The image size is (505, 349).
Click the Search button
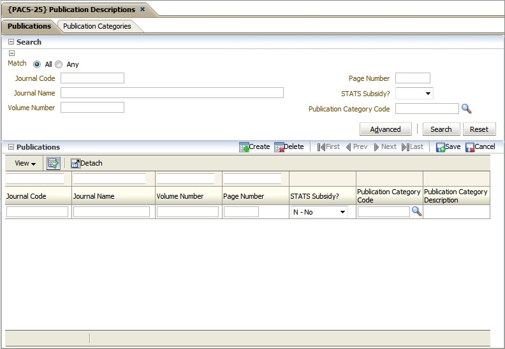coord(441,129)
